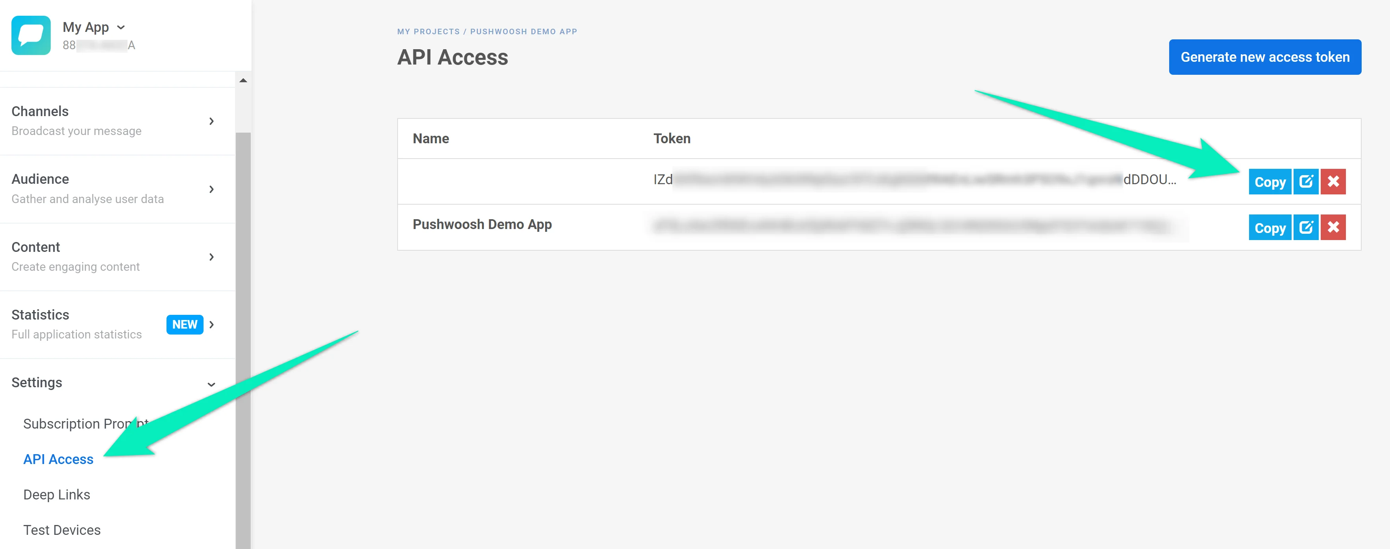
Task: Expand the Audience section
Action: click(x=211, y=189)
